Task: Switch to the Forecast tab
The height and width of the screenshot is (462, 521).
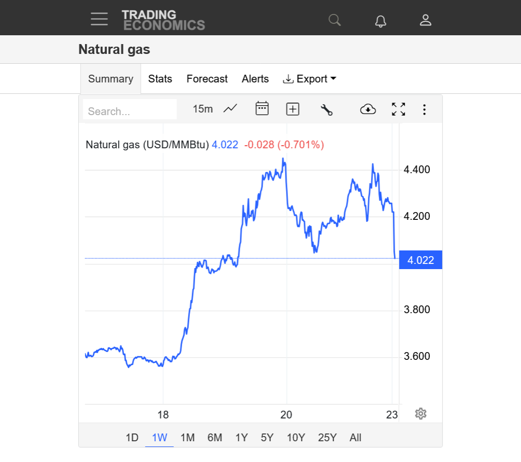Action: tap(207, 79)
